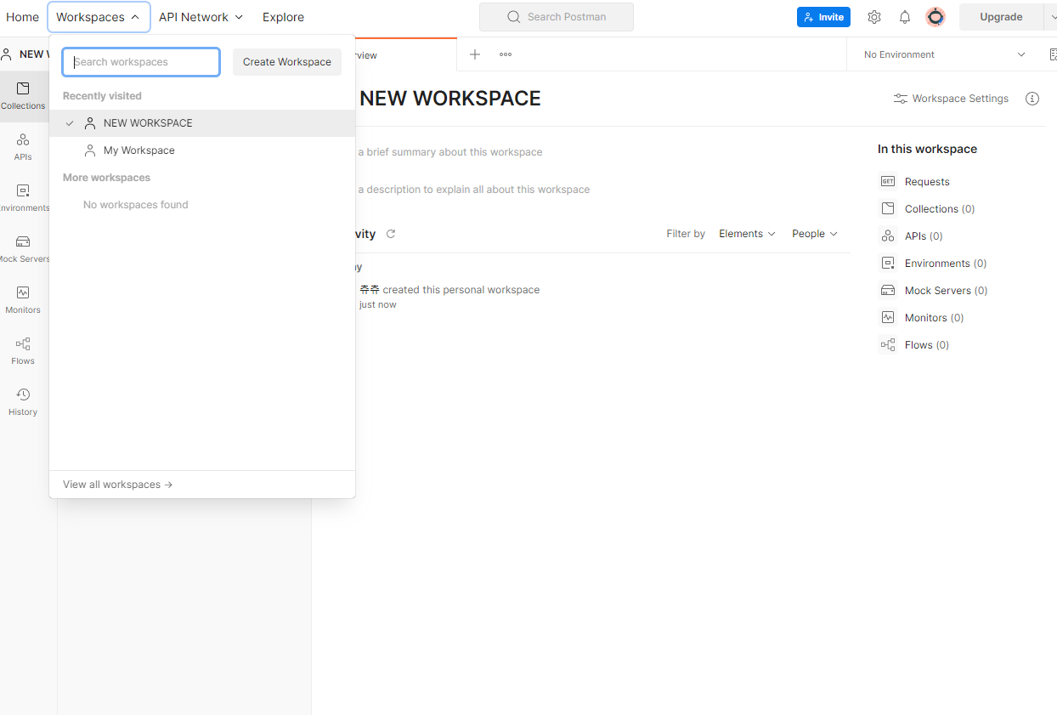The height and width of the screenshot is (715, 1057).
Task: Open the Monitors sidebar section
Action: click(23, 299)
